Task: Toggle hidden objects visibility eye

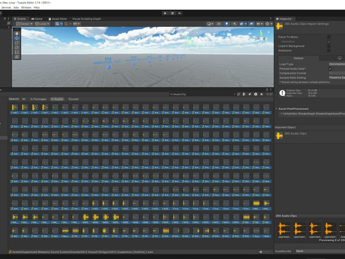Action: click(x=252, y=24)
